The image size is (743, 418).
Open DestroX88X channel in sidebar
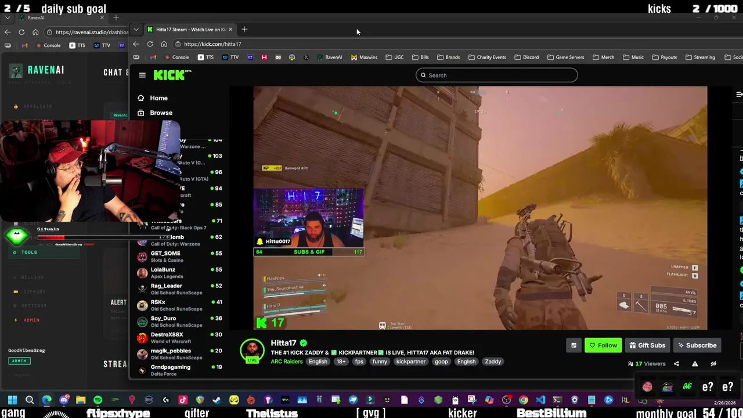tap(179, 338)
